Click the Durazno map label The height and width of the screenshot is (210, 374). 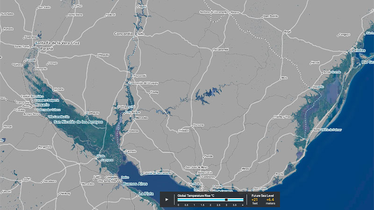(198, 125)
